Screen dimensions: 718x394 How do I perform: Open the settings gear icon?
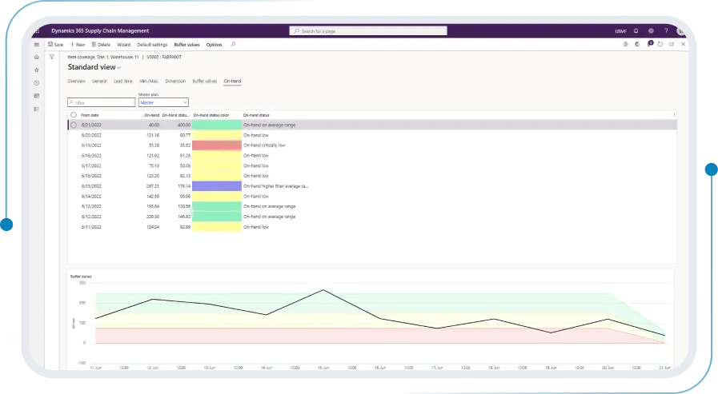click(651, 31)
